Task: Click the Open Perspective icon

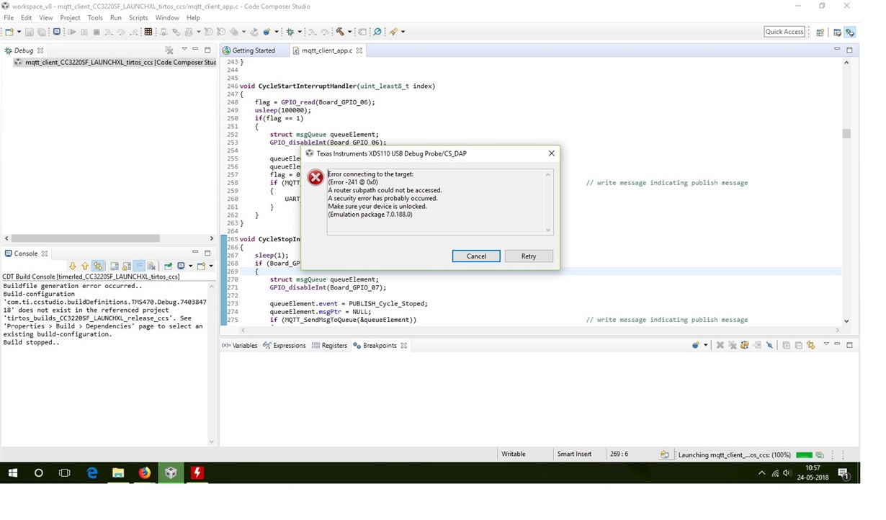Action: pyautogui.click(x=820, y=32)
